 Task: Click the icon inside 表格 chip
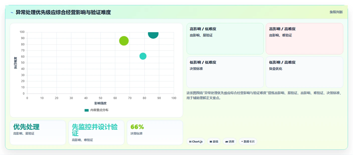click(x=211, y=142)
